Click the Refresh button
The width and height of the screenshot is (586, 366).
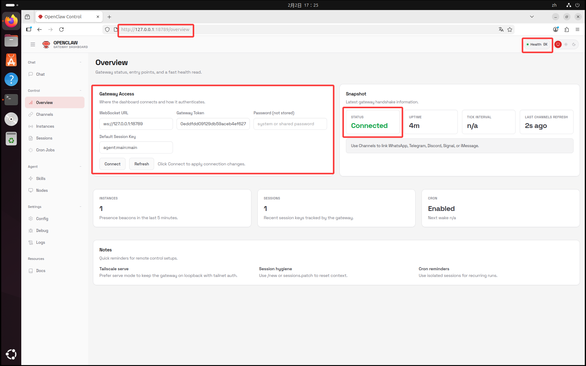pos(141,164)
